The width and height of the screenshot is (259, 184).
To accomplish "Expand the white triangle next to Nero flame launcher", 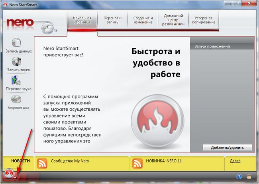I will 16,177.
